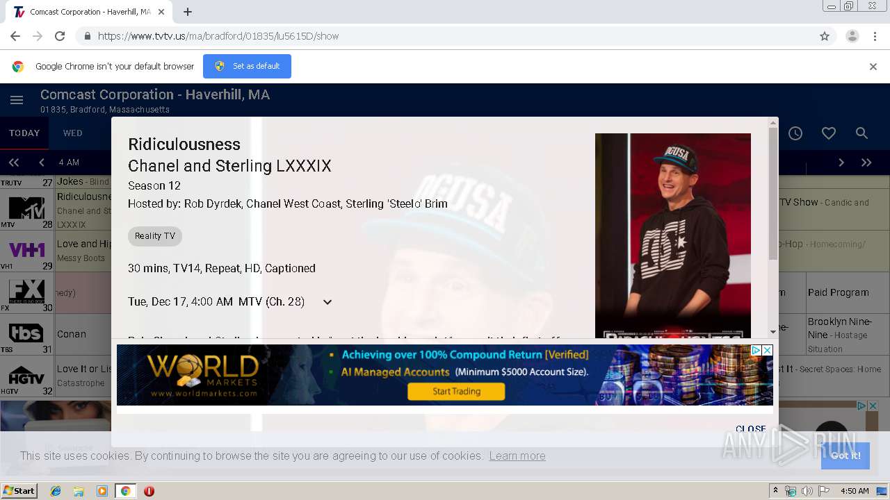Open the Windows Start menu
This screenshot has height=500, width=890.
[19, 490]
